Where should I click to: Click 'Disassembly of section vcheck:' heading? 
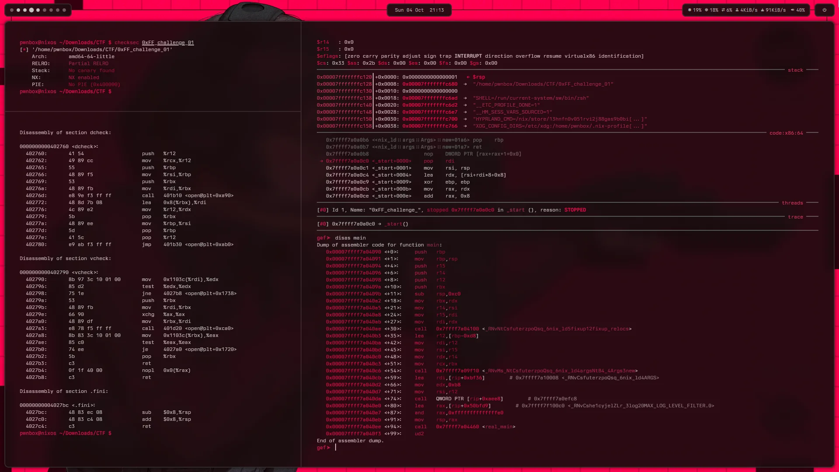66,258
